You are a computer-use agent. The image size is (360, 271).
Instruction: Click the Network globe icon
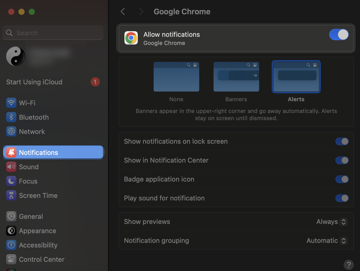pos(11,132)
